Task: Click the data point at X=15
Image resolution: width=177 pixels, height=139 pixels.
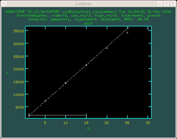Action: (x=86, y=65)
